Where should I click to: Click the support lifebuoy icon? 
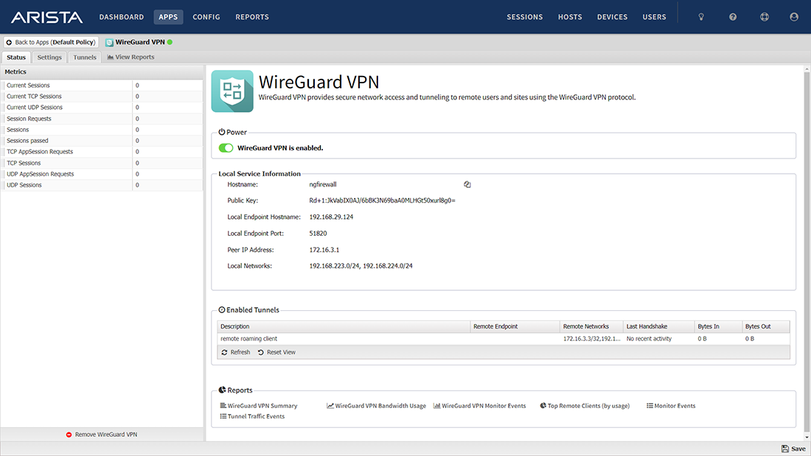pos(765,17)
